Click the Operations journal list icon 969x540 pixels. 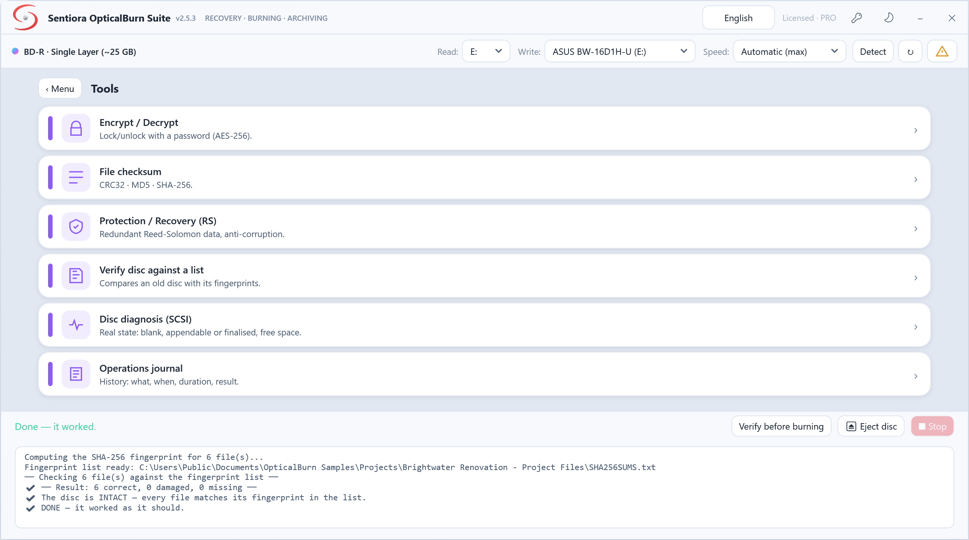(76, 374)
